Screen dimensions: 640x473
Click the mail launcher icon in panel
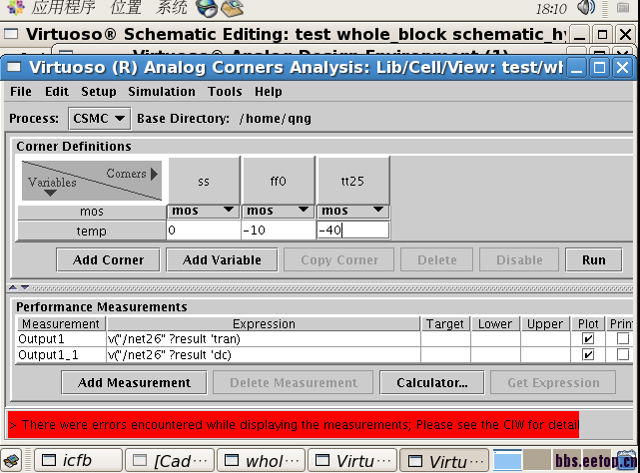(233, 8)
